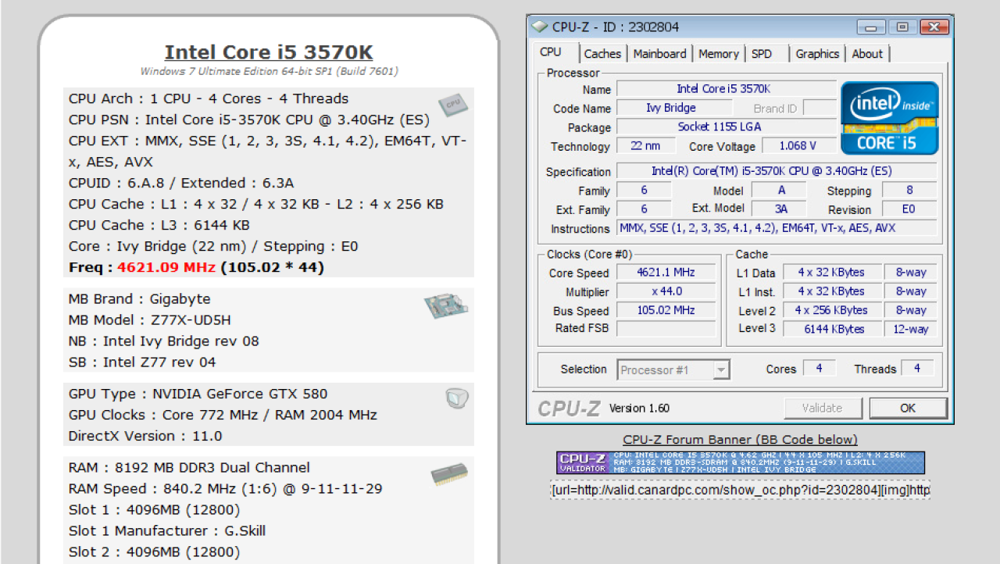This screenshot has height=564, width=1000.
Task: Click the Slot 1 Manufacturer G.Skill line
Action: click(167, 531)
